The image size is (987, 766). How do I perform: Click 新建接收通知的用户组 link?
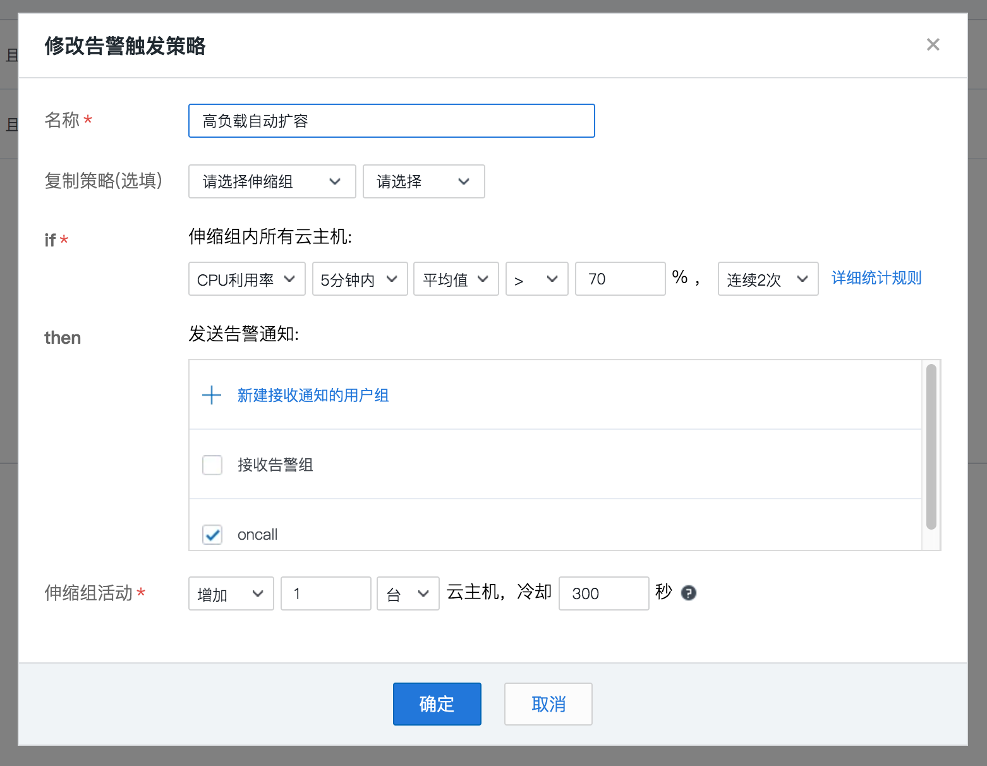[313, 396]
